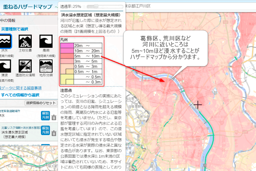
Task: Select the 高潮 storm surge icon
Action: [46, 42]
